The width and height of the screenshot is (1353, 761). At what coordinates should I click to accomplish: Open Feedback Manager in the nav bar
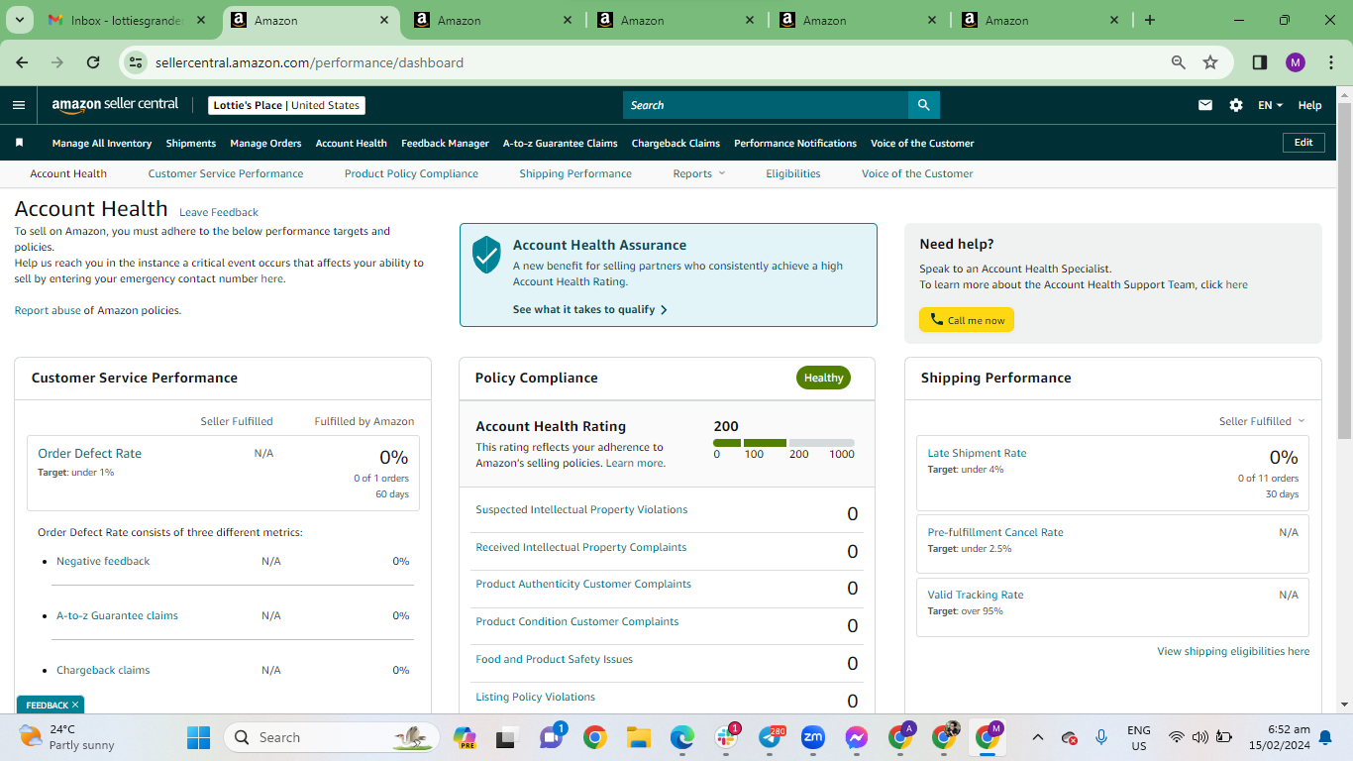pyautogui.click(x=445, y=143)
